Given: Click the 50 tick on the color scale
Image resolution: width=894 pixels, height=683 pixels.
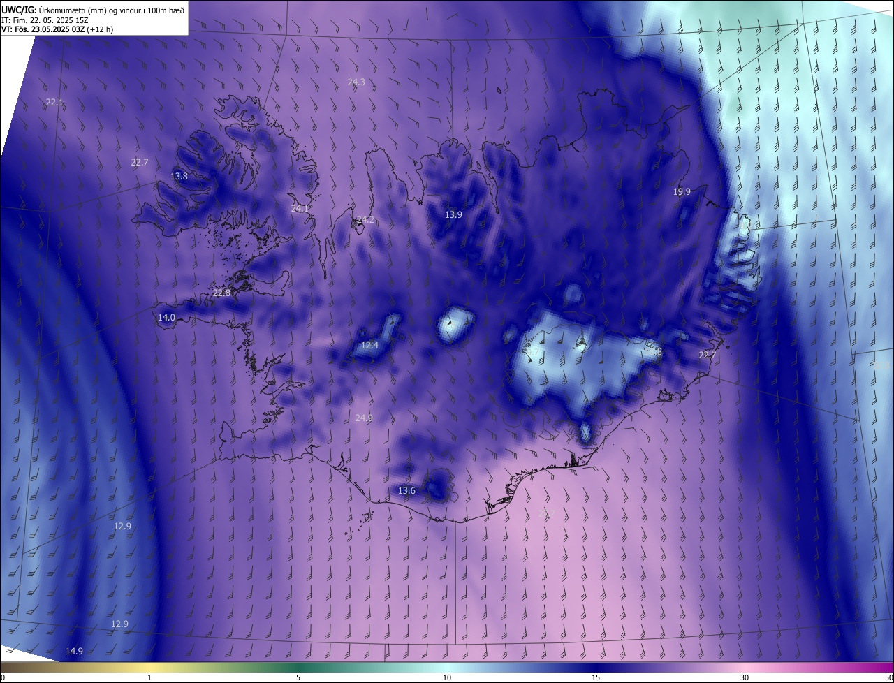Looking at the screenshot, I should pos(888,677).
